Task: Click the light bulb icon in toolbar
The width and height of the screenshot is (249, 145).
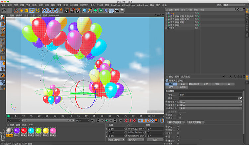Action: click(122, 10)
